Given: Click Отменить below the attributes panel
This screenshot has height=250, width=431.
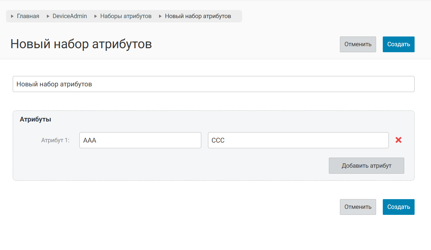Looking at the screenshot, I should tap(358, 207).
